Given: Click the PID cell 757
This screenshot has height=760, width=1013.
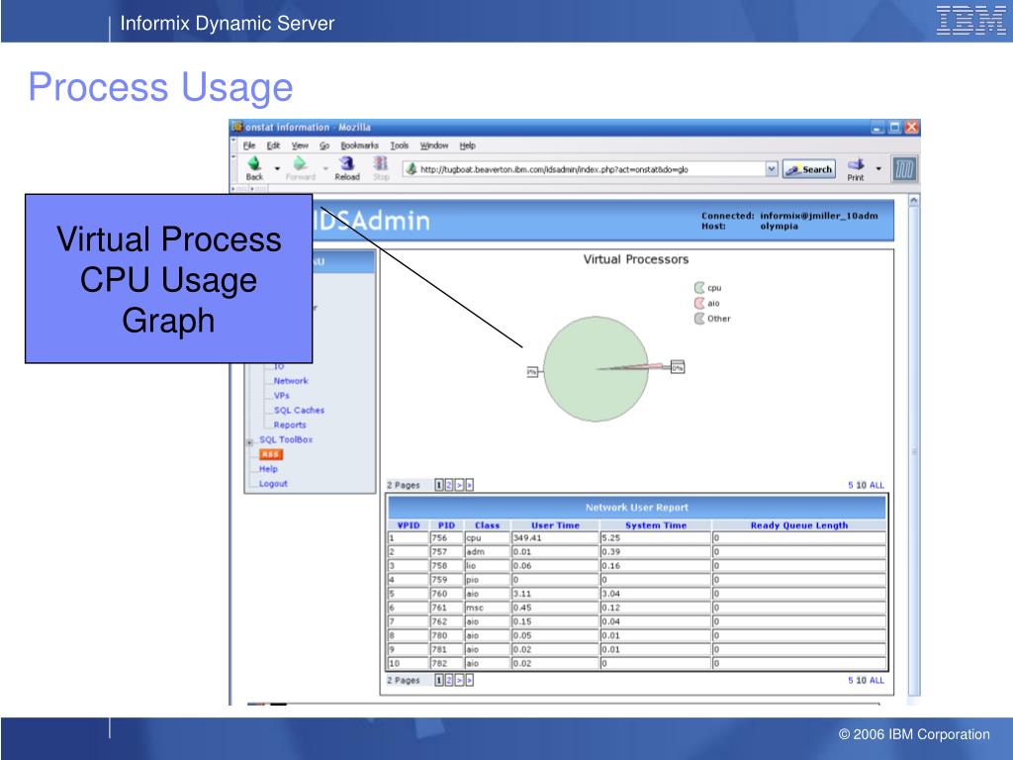Looking at the screenshot, I should 446,552.
